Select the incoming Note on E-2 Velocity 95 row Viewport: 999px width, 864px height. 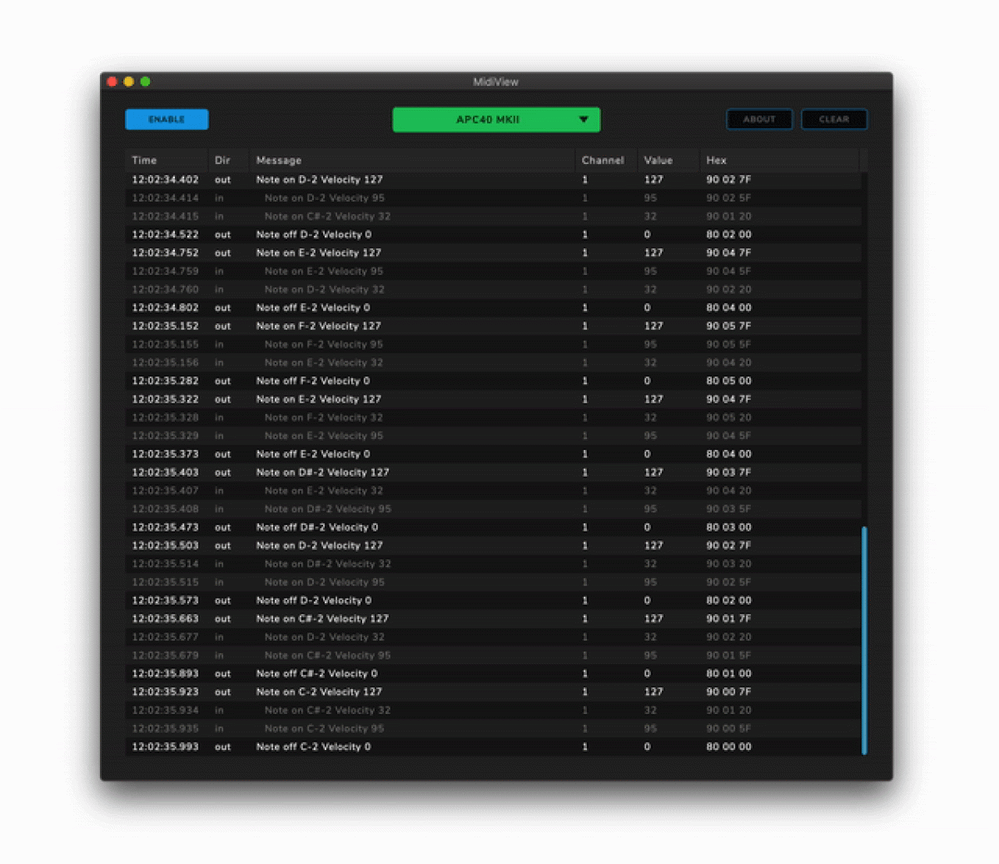(326, 271)
